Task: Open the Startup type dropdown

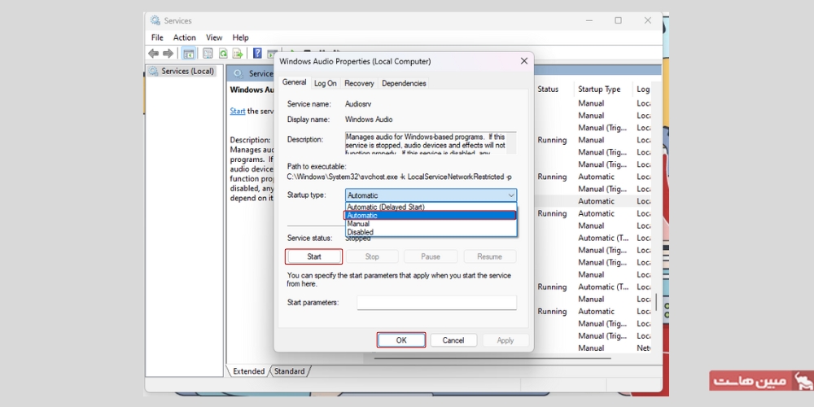Action: [x=431, y=195]
